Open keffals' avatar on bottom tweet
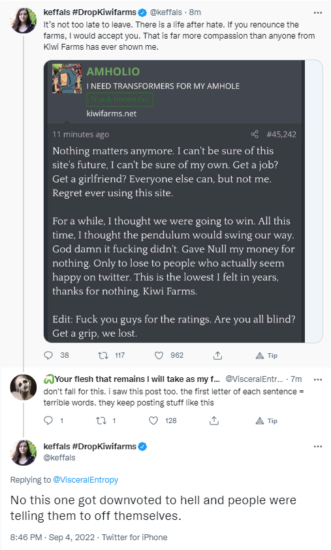 24,453
